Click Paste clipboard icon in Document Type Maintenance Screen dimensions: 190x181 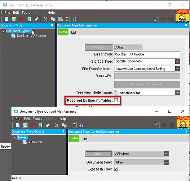[x=61, y=19]
